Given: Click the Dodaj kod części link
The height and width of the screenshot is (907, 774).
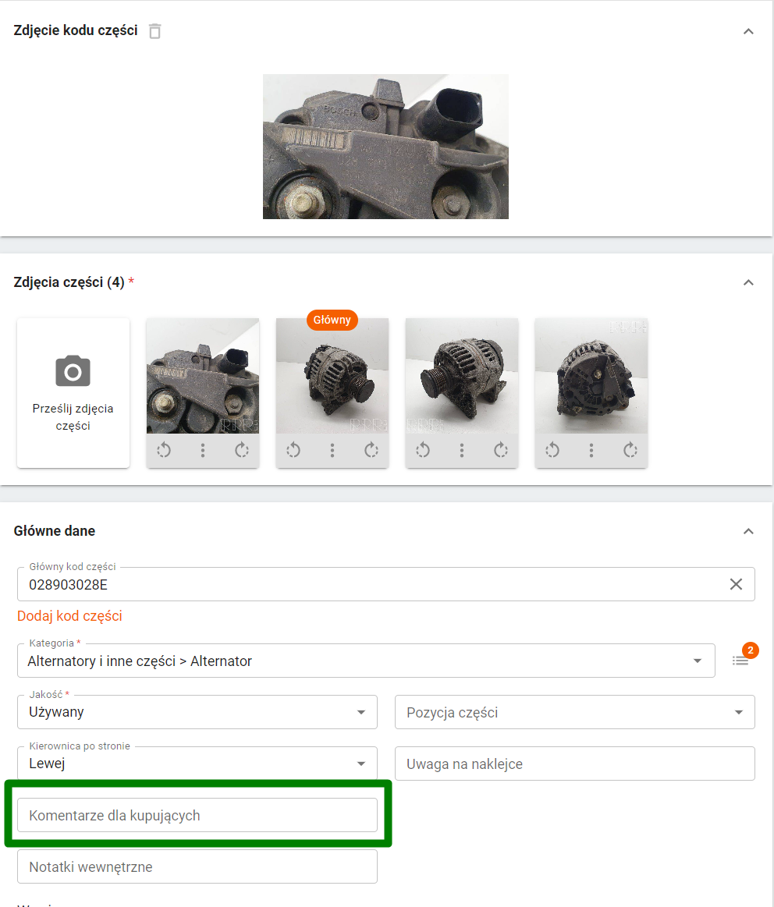Looking at the screenshot, I should click(69, 616).
